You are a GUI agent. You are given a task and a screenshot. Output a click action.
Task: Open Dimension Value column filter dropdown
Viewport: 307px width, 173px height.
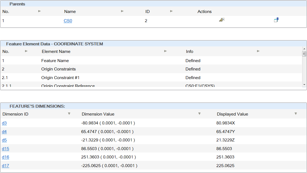click(x=199, y=114)
